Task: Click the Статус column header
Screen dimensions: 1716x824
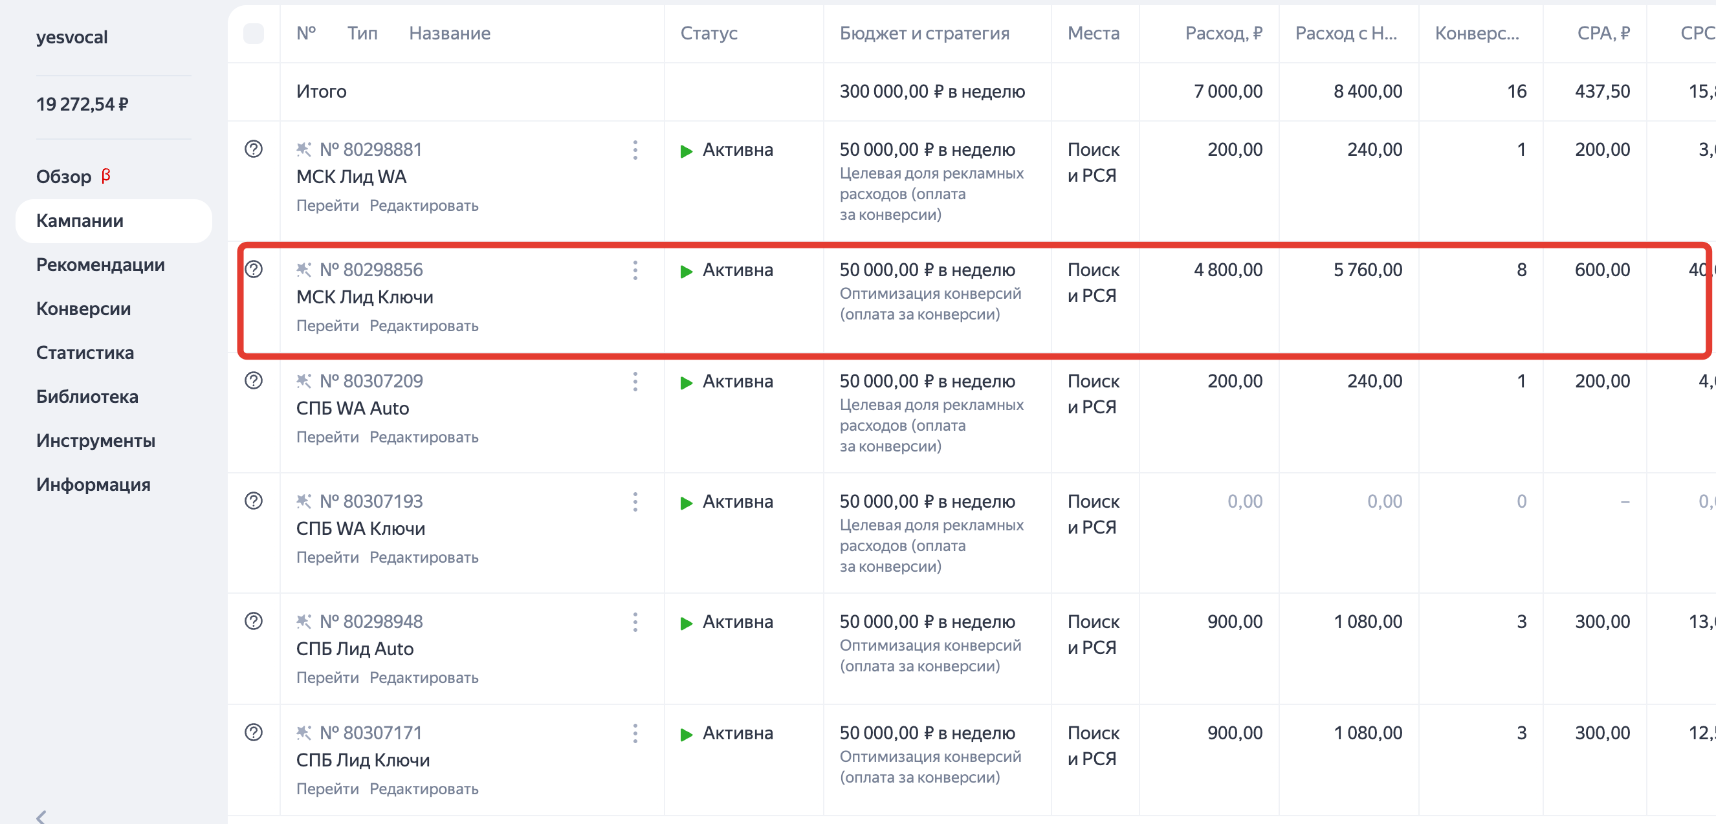Action: point(708,33)
